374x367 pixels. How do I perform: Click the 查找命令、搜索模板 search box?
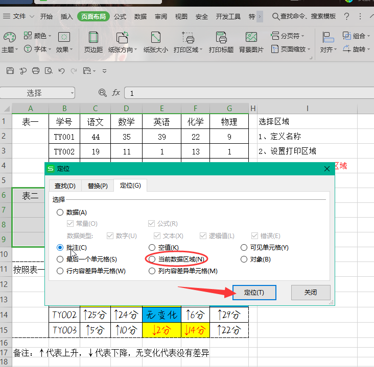(305, 16)
